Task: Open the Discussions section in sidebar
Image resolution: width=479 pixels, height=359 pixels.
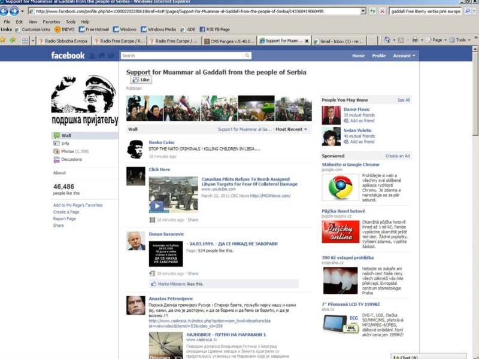Action: point(71,159)
